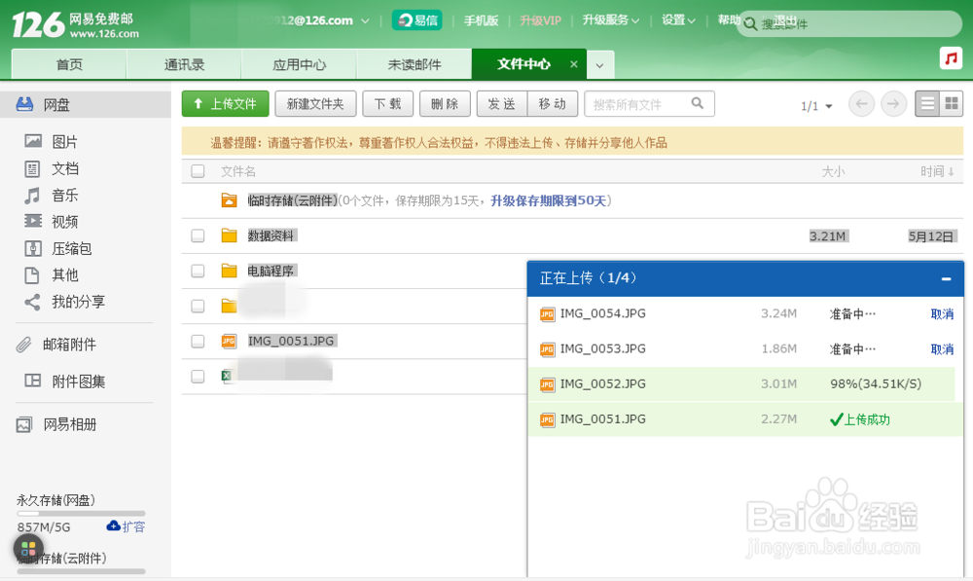Open the page number 1/1 dropdown
This screenshot has width=973, height=581.
point(817,106)
